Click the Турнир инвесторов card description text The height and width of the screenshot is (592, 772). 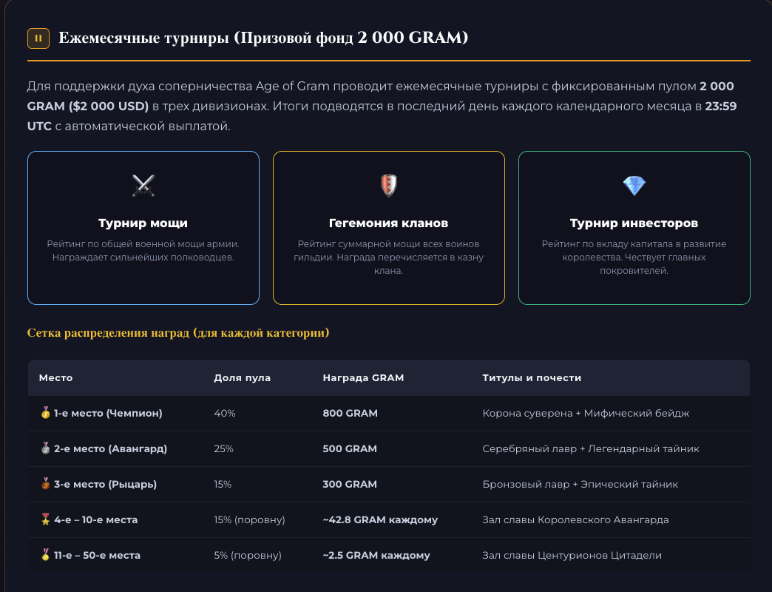tap(634, 257)
